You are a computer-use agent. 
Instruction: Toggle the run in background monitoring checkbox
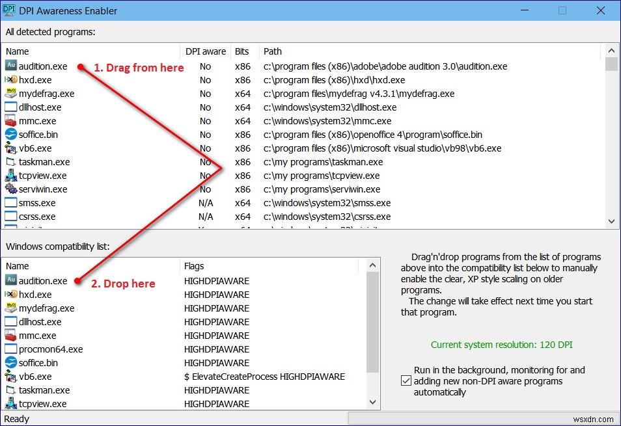pyautogui.click(x=406, y=381)
